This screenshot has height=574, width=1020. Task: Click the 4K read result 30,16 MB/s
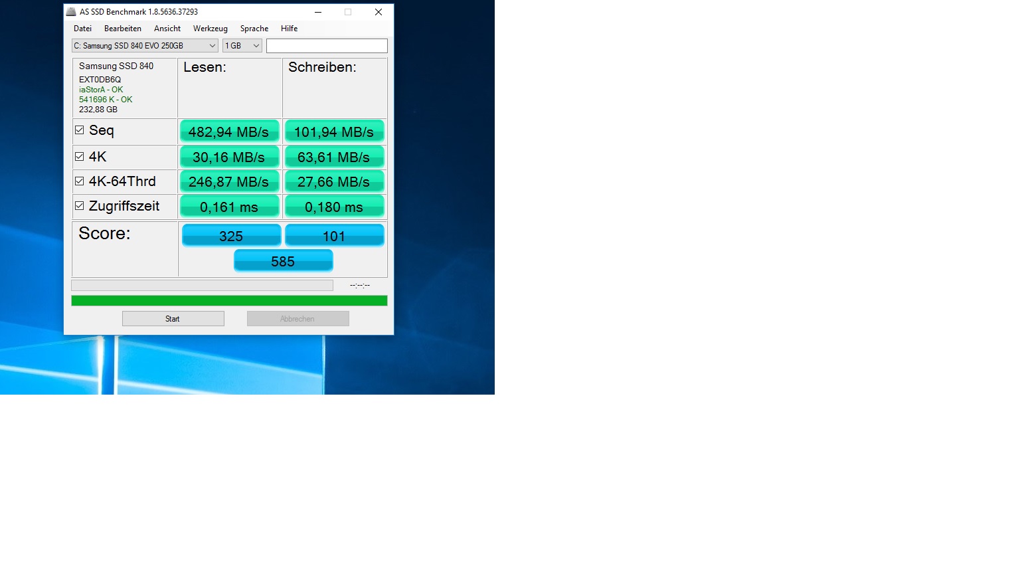pos(229,157)
